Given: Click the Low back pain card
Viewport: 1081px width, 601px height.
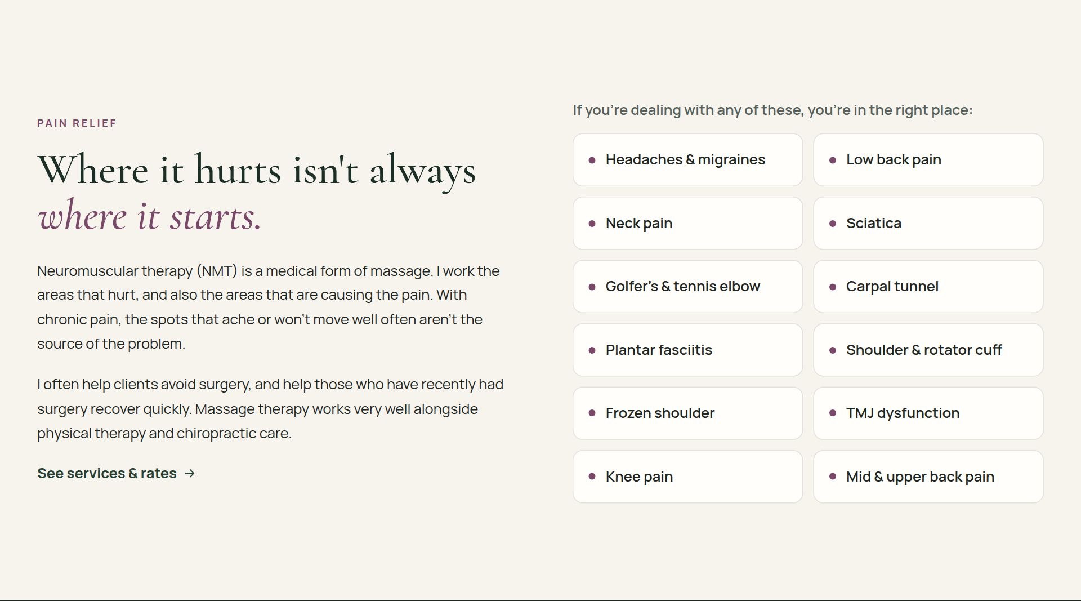Looking at the screenshot, I should pyautogui.click(x=928, y=160).
